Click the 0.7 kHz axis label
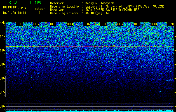This screenshot has height=112, width=176. [x=2, y=92]
